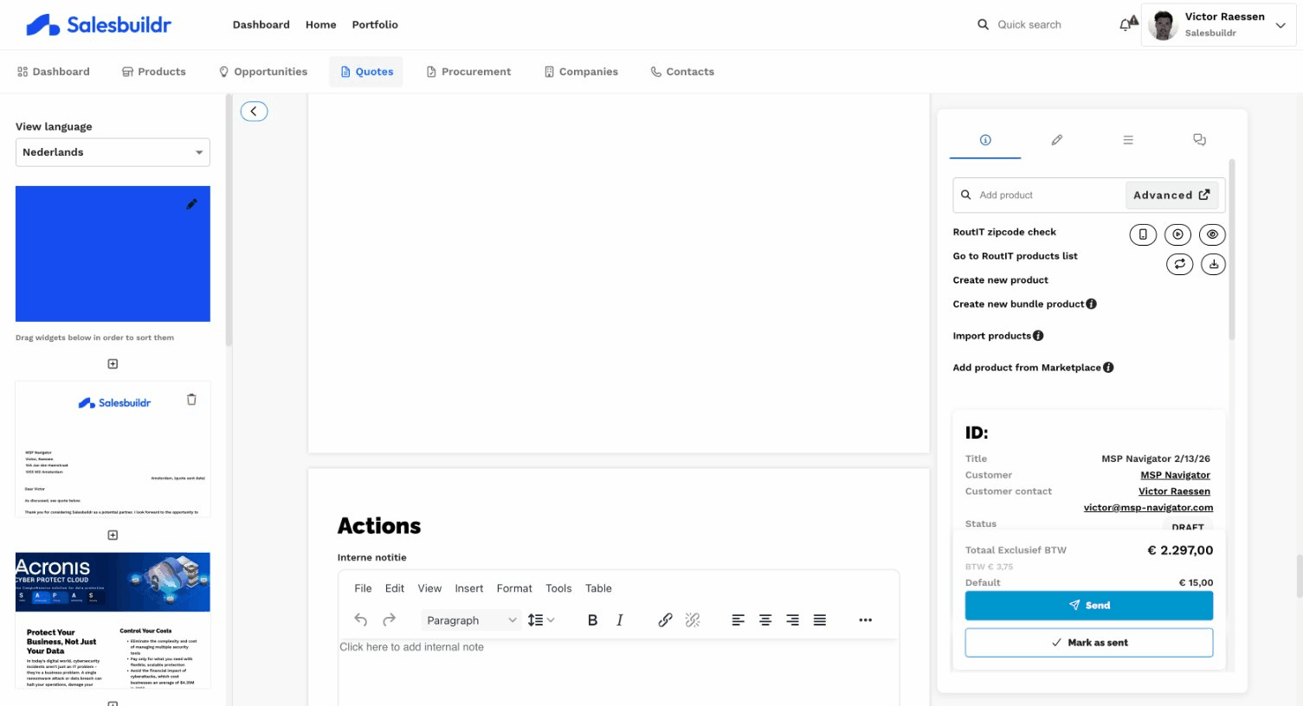1303x706 pixels.
Task: Open Portfolio in the top navigation
Action: click(x=375, y=25)
